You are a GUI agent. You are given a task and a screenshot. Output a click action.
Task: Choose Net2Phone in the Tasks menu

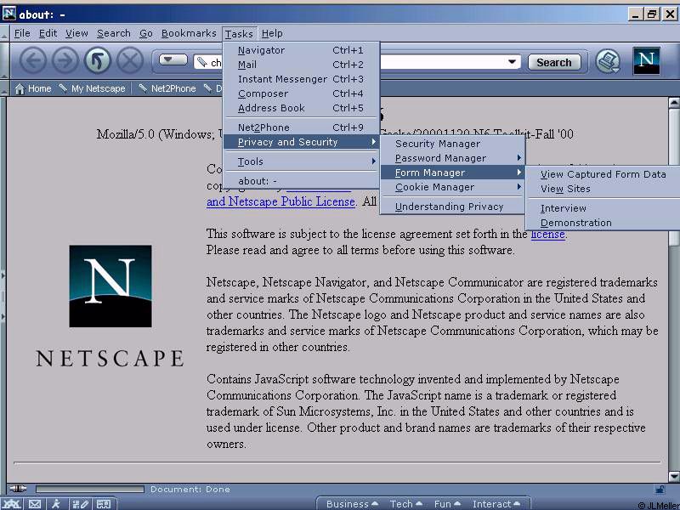[x=301, y=127]
